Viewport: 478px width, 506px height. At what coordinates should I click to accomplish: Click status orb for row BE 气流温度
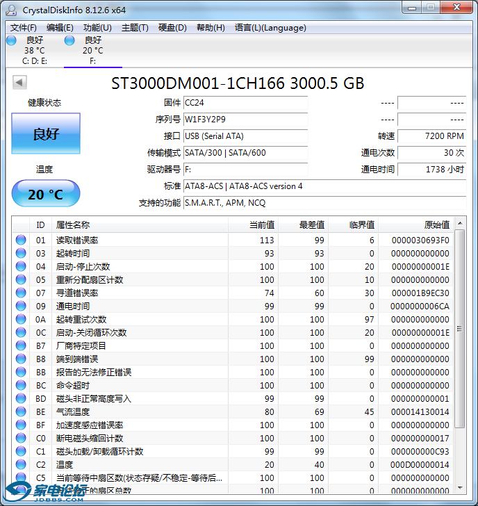21,411
